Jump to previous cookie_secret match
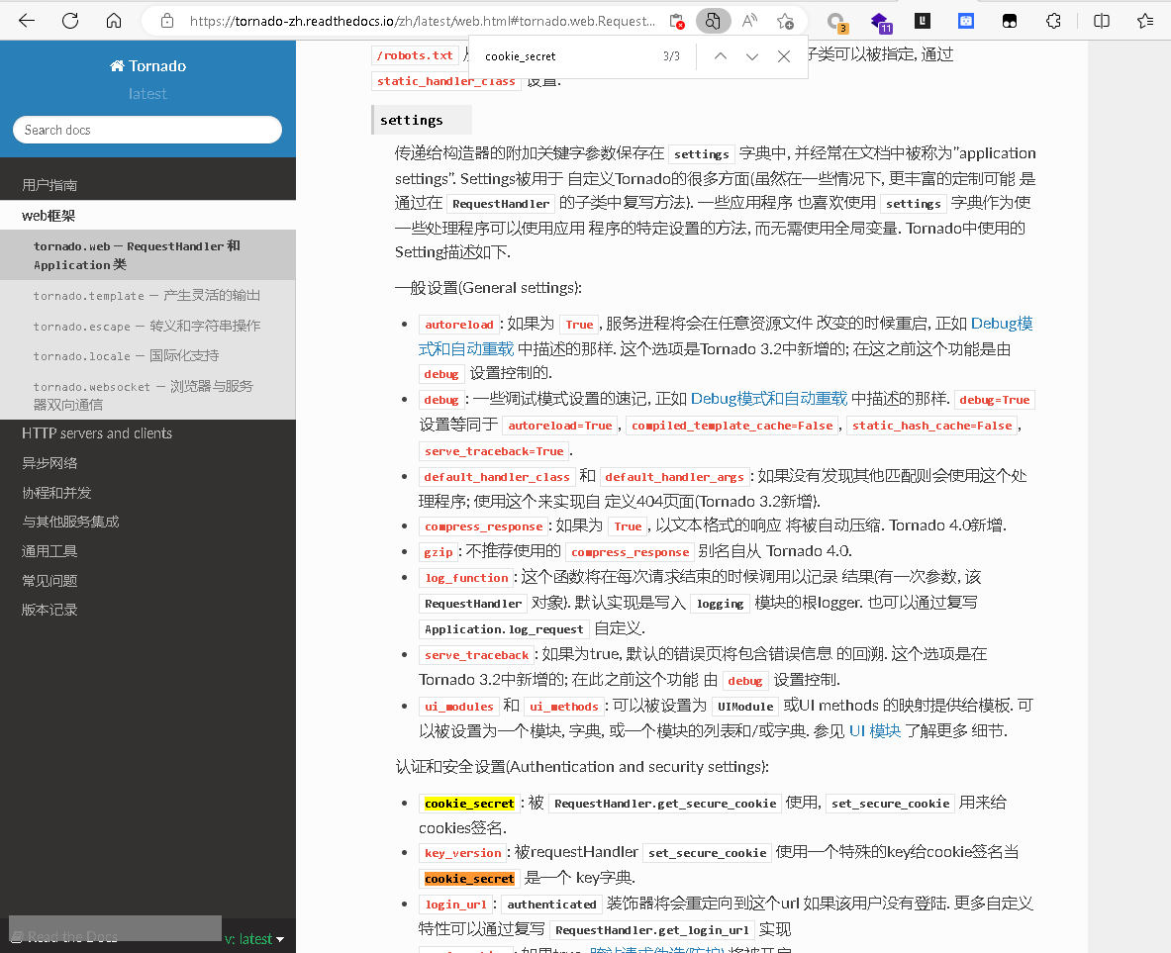 point(720,56)
